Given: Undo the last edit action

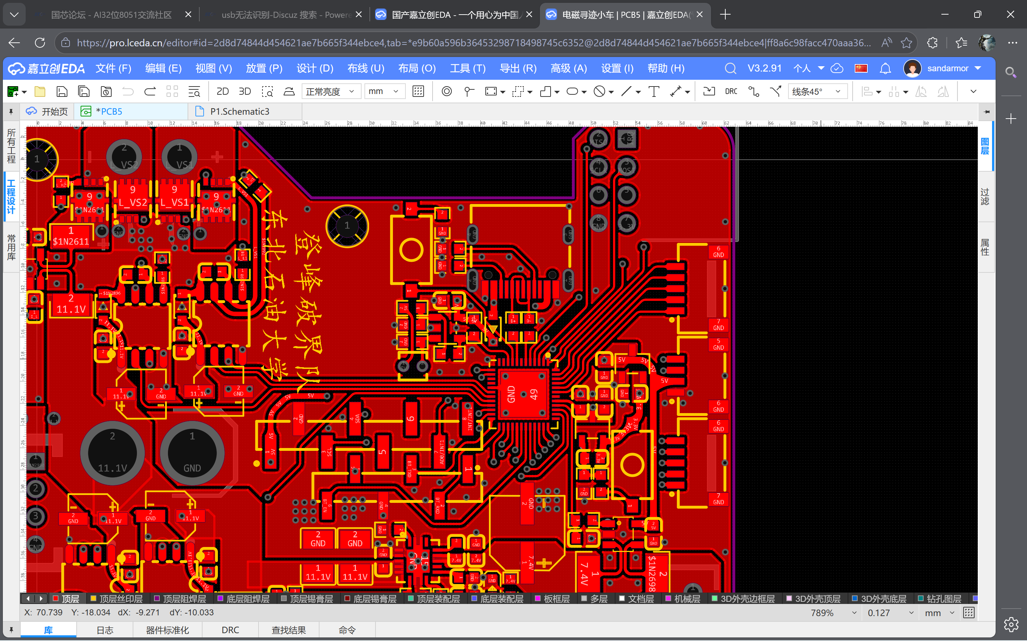Looking at the screenshot, I should (x=128, y=91).
